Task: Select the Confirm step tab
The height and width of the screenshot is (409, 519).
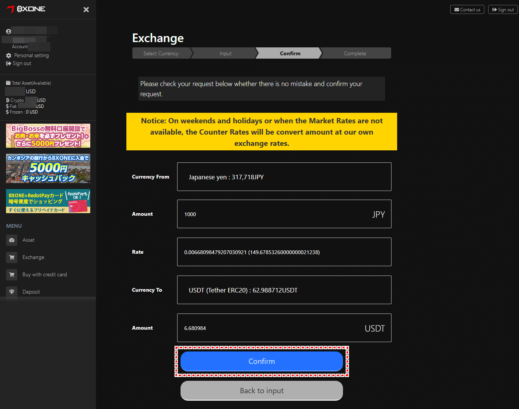Action: 290,53
